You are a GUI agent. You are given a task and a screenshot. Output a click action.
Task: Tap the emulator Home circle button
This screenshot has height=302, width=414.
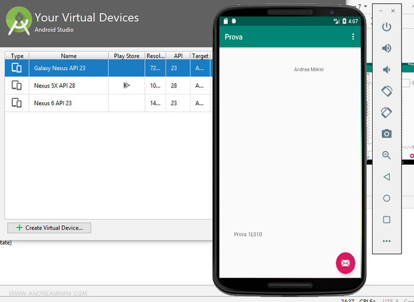tap(387, 199)
